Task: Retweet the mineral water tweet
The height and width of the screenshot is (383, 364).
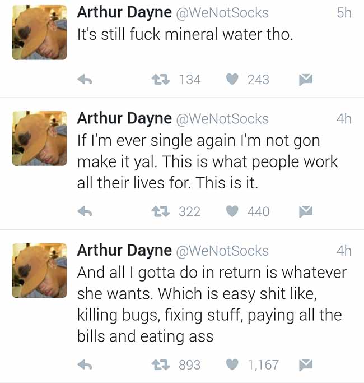Action: [161, 80]
